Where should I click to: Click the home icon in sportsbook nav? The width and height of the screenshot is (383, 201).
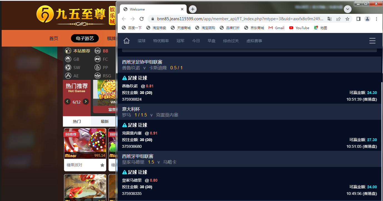tap(127, 41)
